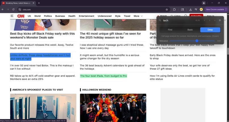
Task: Go to previous search match arrow
Action: point(205,20)
